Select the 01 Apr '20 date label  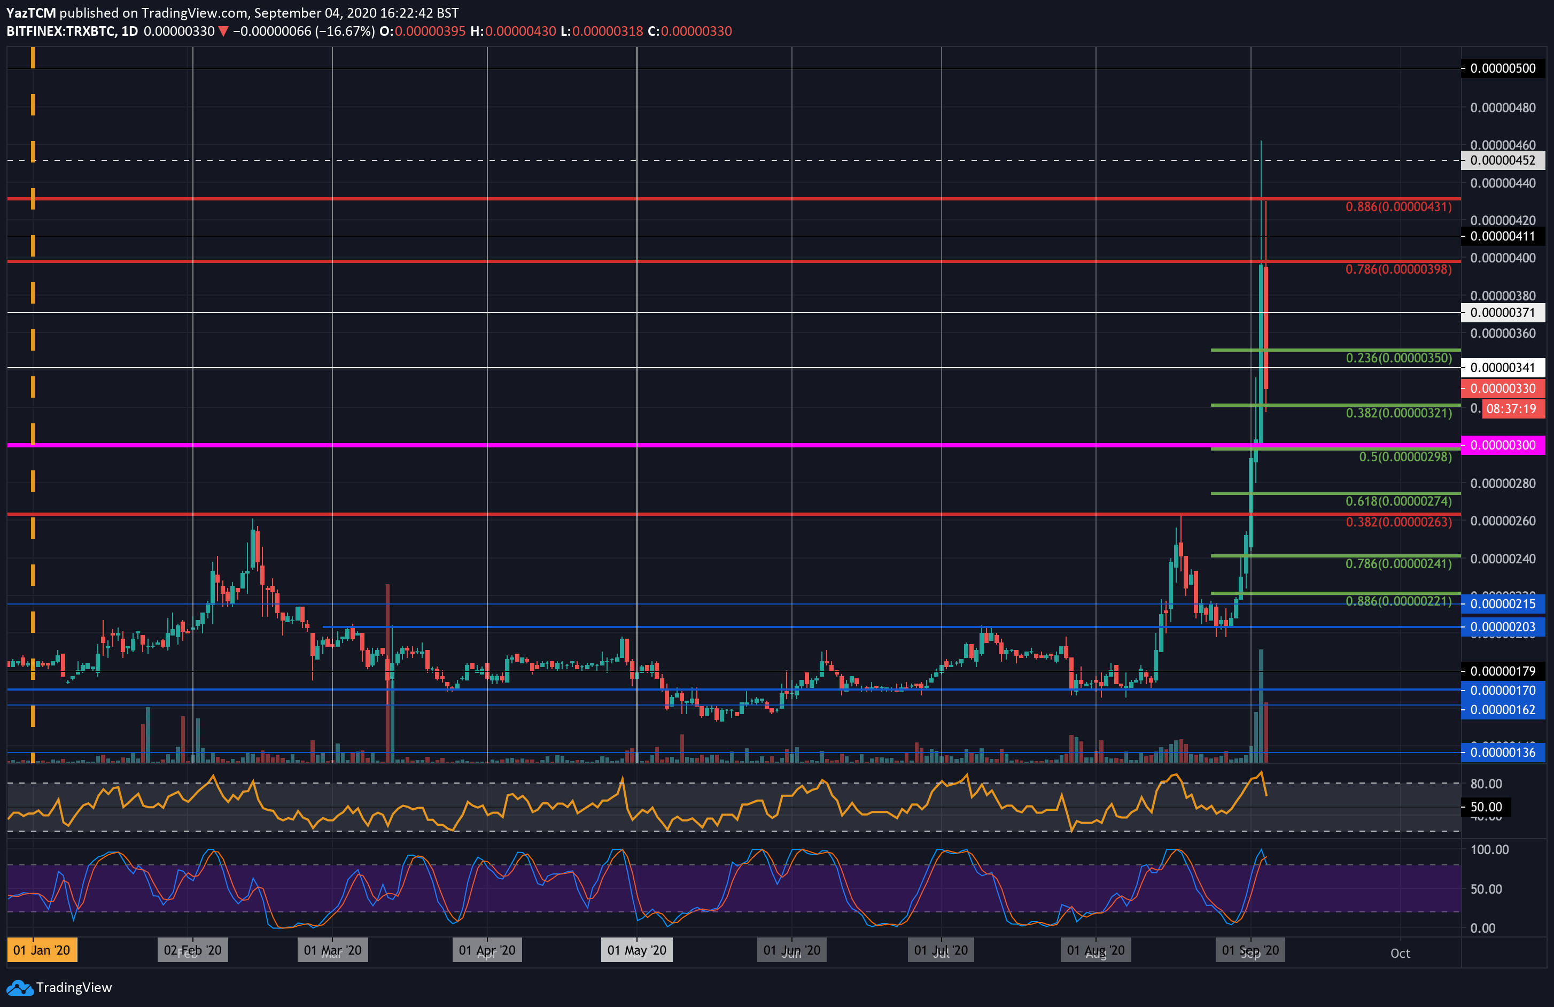tap(487, 950)
